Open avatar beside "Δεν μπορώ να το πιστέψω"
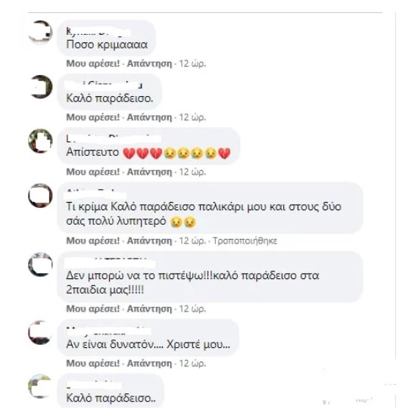Viewport: 415px width, 413px height. pyautogui.click(x=40, y=265)
